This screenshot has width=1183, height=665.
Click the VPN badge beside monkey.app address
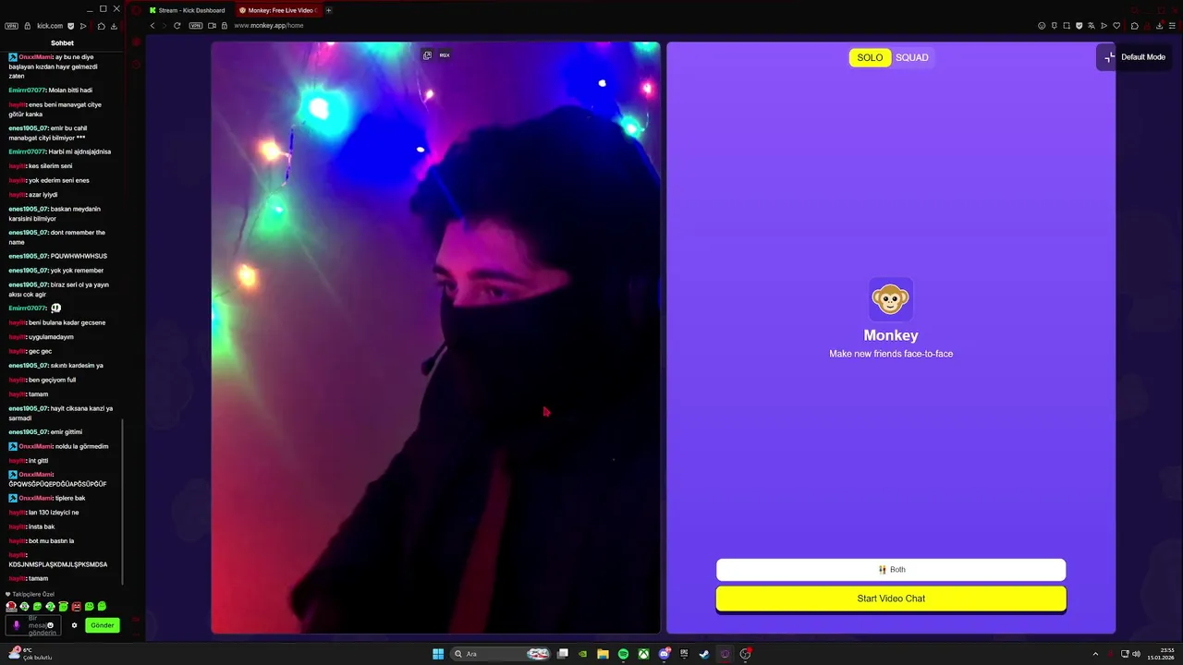(x=195, y=26)
